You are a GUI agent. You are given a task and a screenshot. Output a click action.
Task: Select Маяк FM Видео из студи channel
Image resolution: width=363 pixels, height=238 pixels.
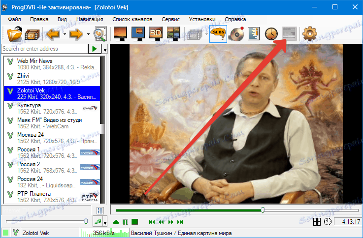[x=52, y=123]
